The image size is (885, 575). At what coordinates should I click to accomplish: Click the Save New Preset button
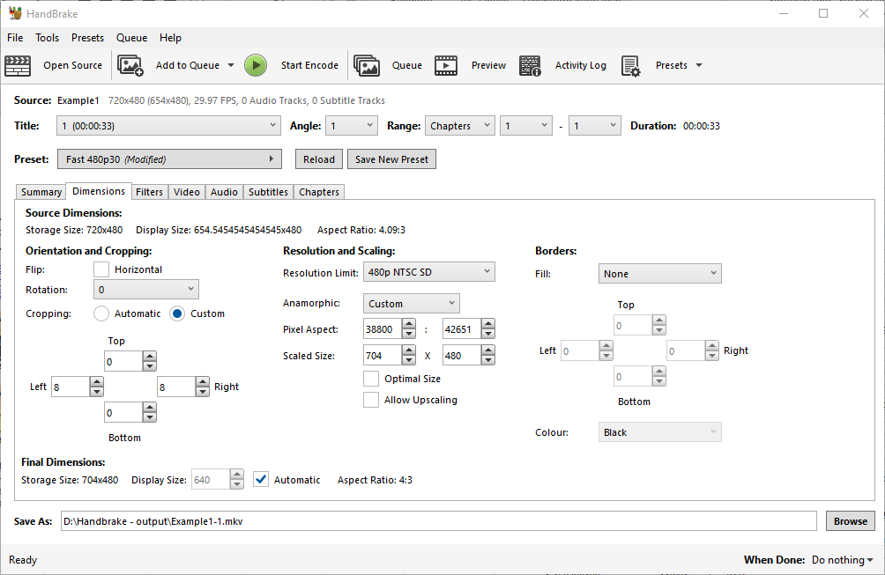point(391,159)
